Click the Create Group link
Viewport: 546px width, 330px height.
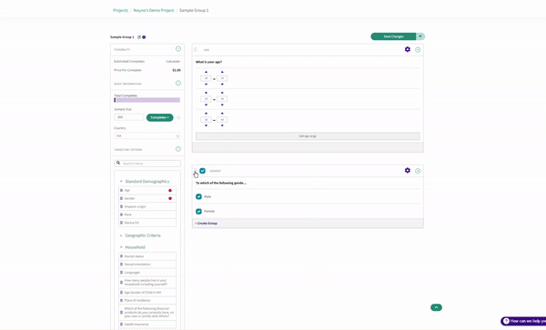(207, 224)
